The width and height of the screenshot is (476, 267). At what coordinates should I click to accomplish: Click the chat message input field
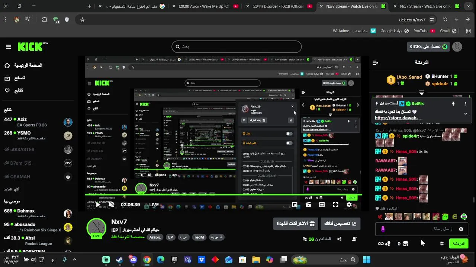[422, 229]
